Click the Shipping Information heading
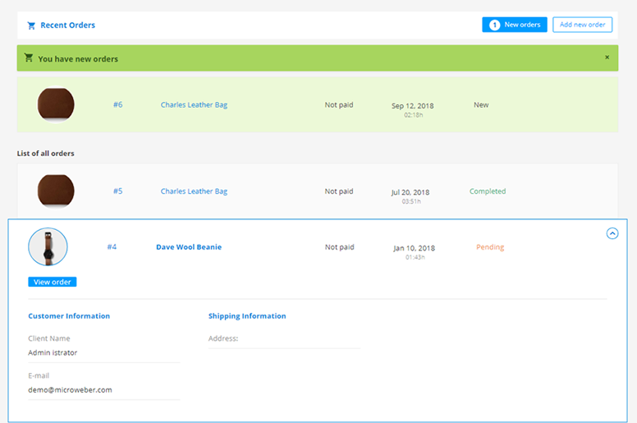The width and height of the screenshot is (637, 423). [x=247, y=316]
